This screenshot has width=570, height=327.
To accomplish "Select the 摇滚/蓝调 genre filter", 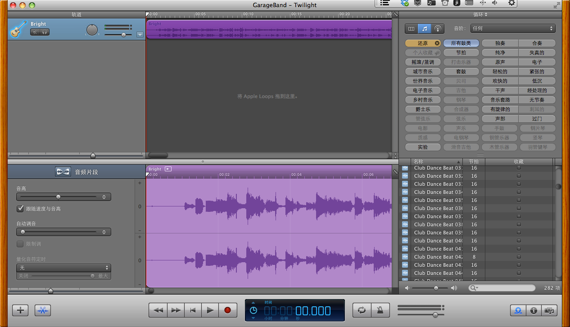I will point(423,62).
